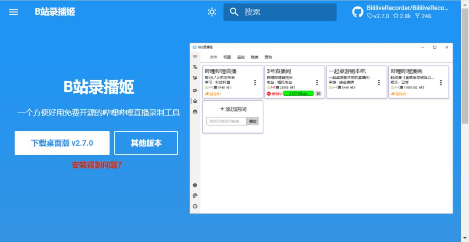
Task: Open 视图 menu in app screenshot
Action: point(227,57)
